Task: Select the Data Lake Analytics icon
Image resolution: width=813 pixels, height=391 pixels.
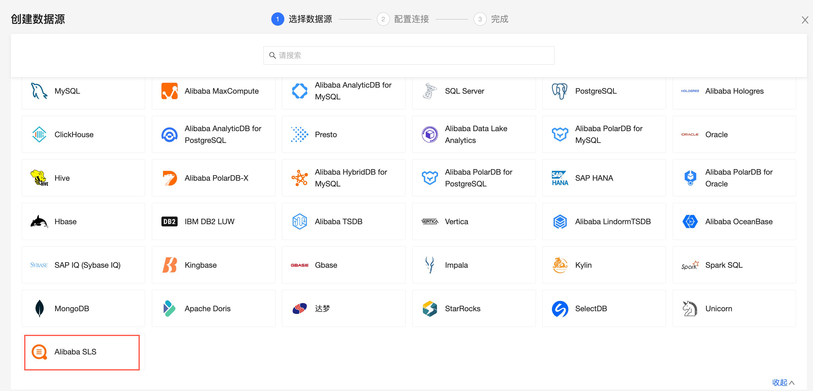Action: coord(430,134)
